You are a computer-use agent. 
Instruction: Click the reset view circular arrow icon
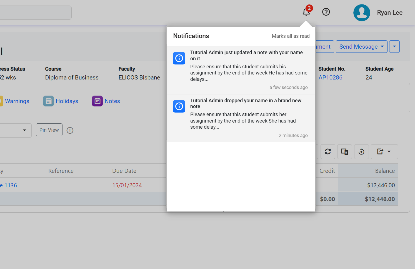pyautogui.click(x=361, y=151)
